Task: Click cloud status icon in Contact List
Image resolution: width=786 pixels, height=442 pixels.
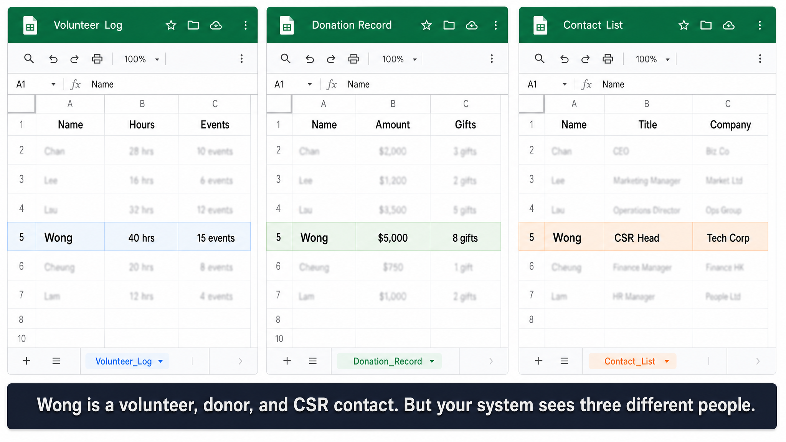Action: click(728, 25)
